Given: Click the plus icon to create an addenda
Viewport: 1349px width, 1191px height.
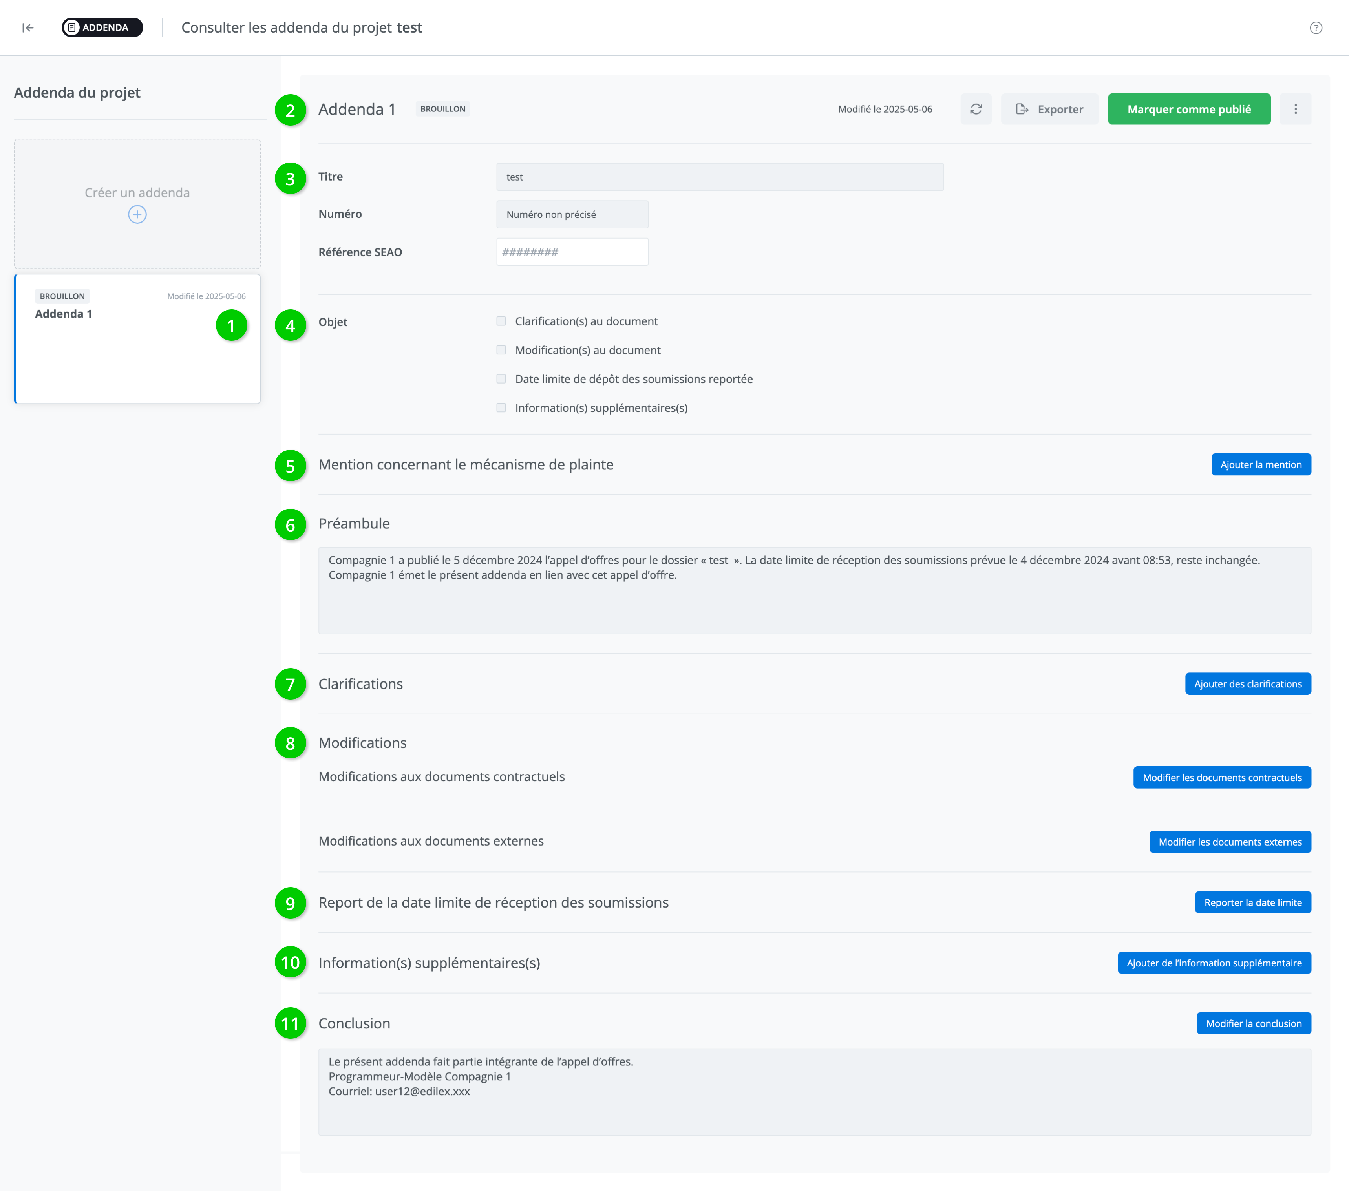Looking at the screenshot, I should coord(137,214).
